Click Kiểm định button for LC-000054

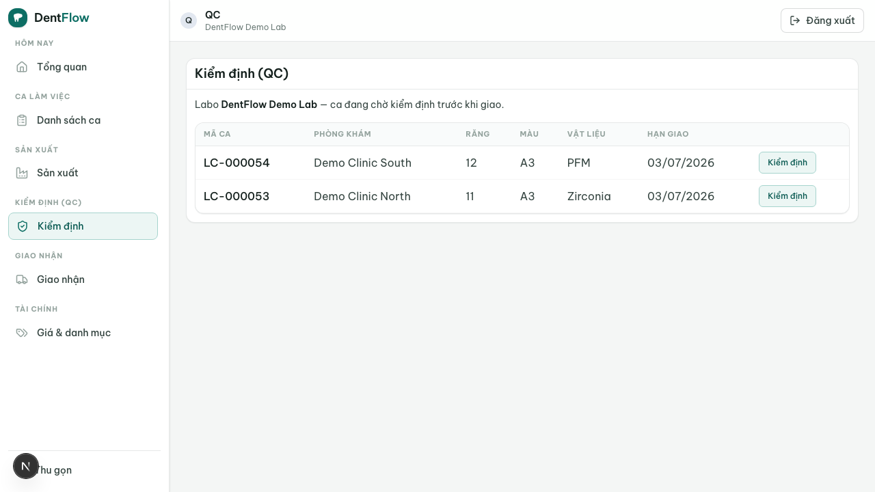[787, 163]
